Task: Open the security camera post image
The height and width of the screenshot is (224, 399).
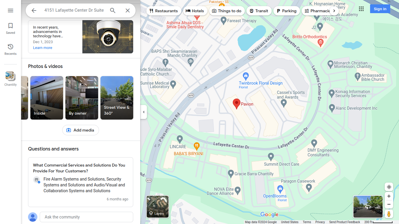Action: (x=108, y=37)
